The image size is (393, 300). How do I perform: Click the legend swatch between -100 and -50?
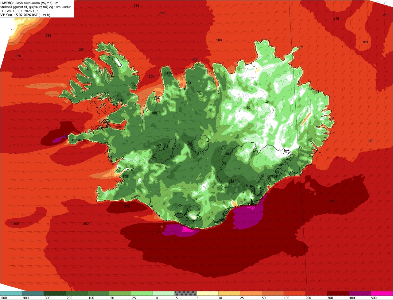98,293
